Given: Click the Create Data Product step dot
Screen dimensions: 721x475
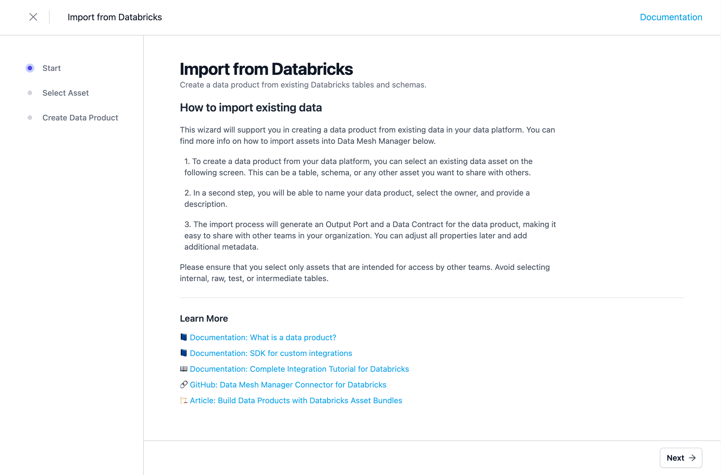Looking at the screenshot, I should point(30,118).
